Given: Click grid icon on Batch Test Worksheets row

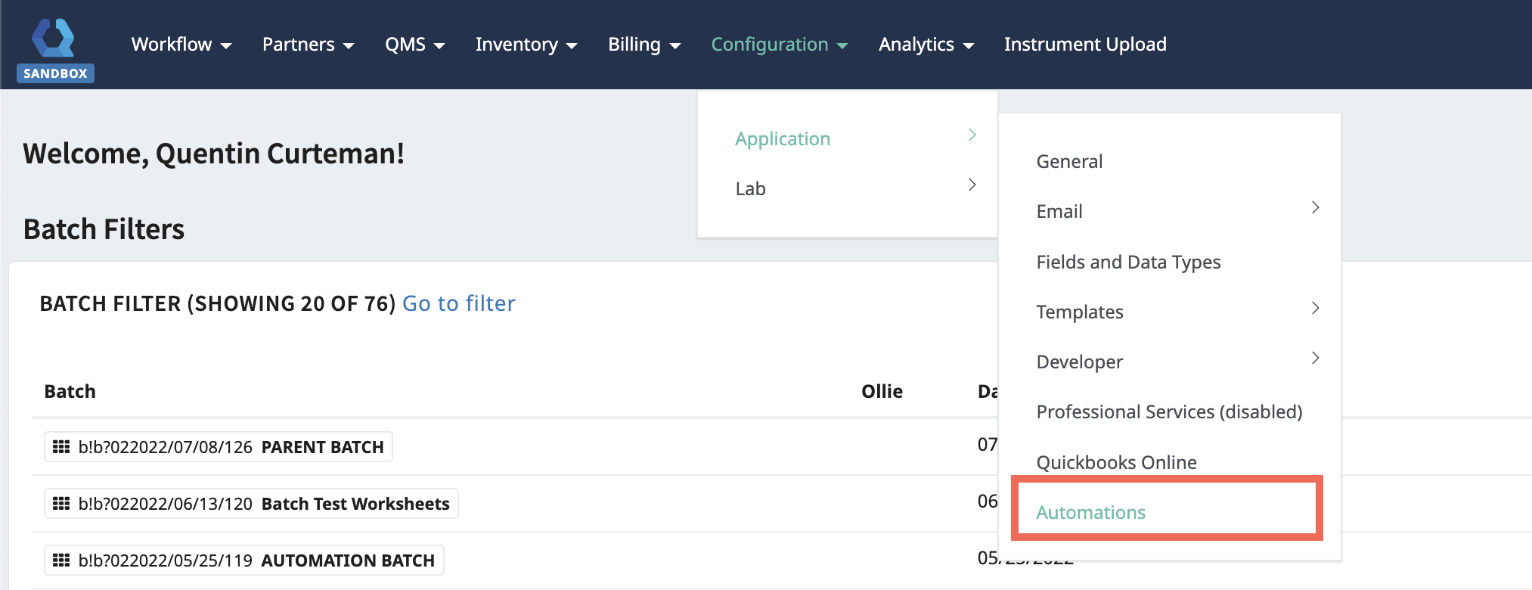Looking at the screenshot, I should point(61,504).
